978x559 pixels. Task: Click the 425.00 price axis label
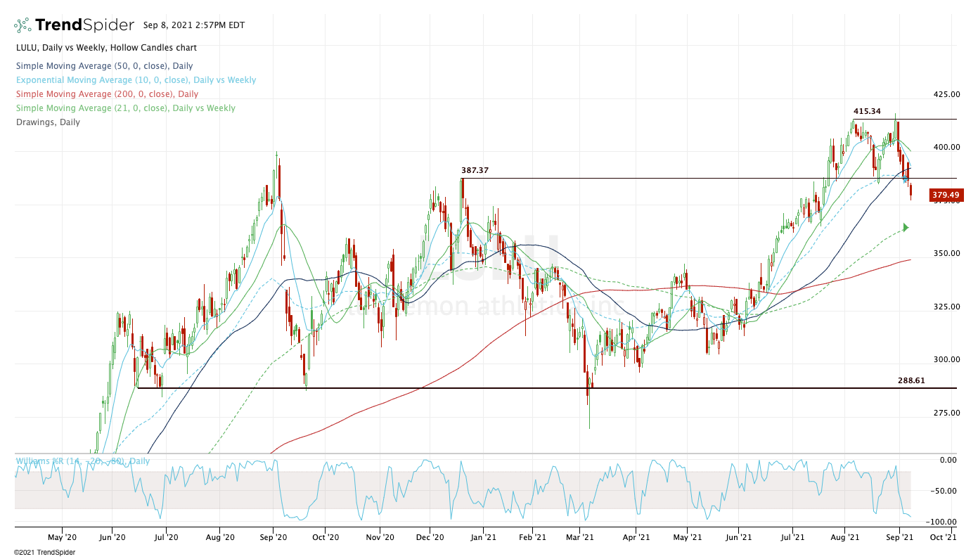tap(946, 94)
